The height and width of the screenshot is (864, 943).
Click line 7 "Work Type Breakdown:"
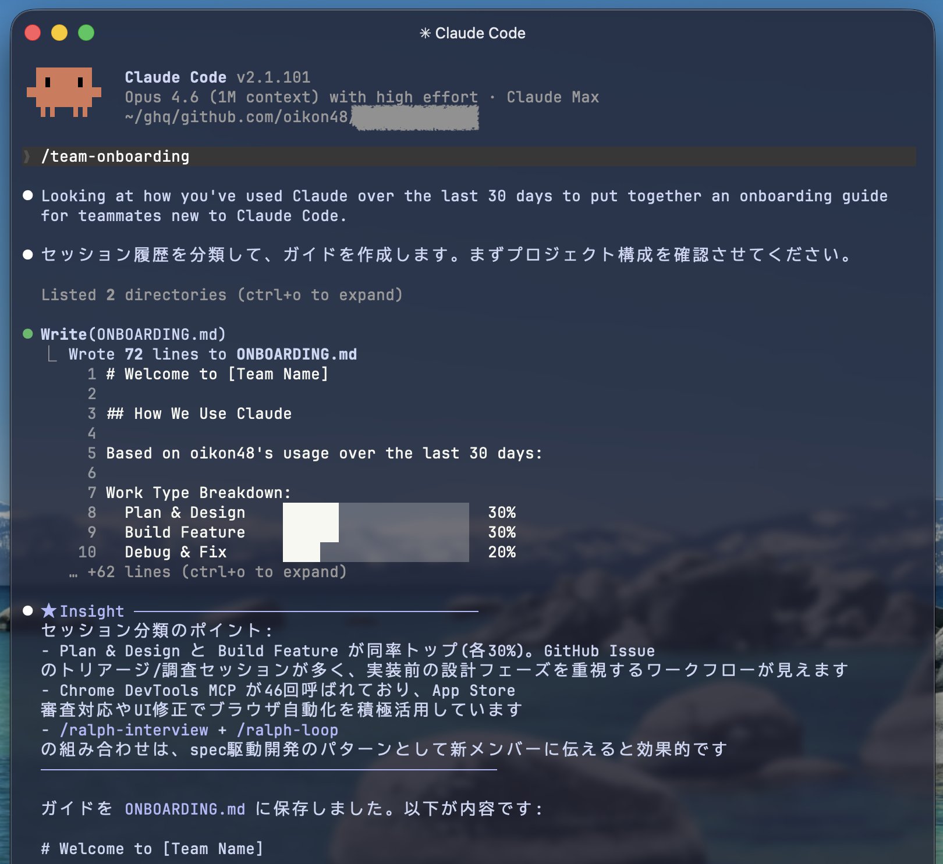198,493
